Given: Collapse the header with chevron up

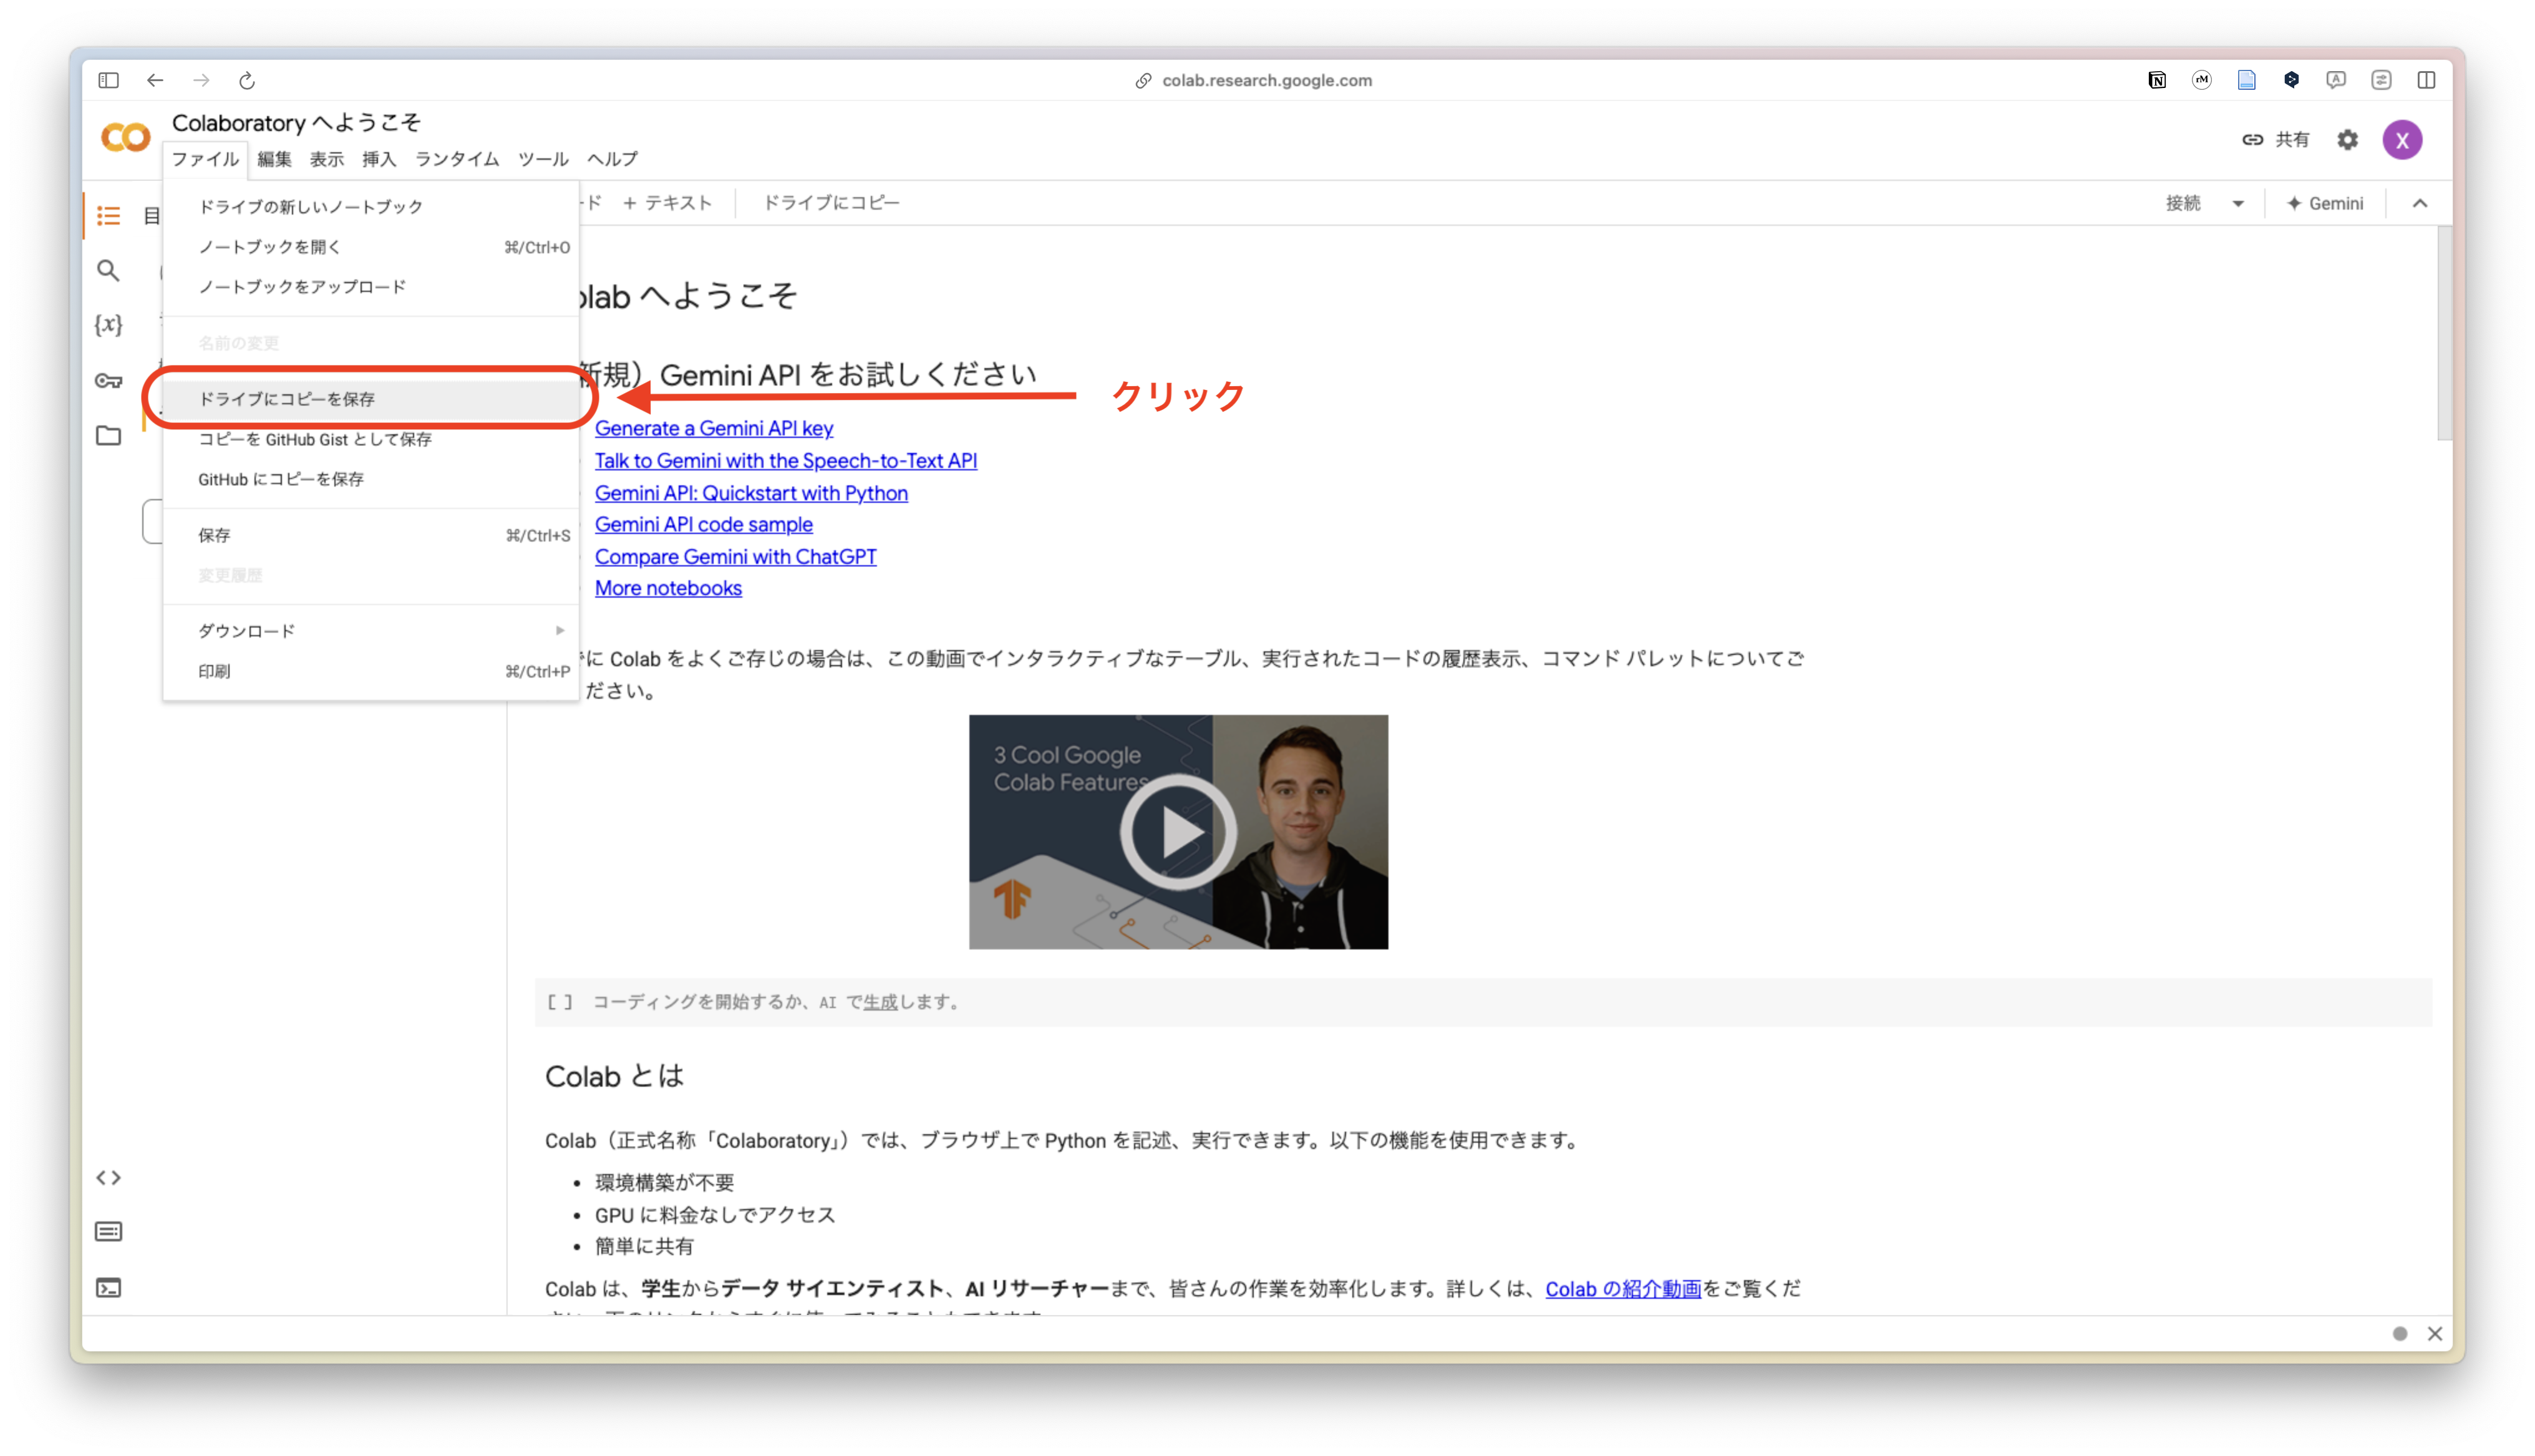Looking at the screenshot, I should [x=2419, y=203].
